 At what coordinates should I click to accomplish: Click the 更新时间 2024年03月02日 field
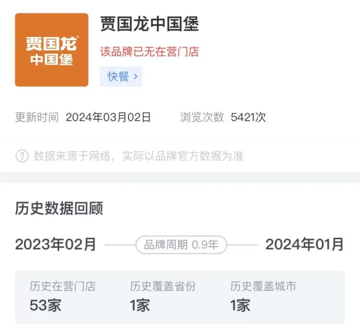click(x=83, y=117)
